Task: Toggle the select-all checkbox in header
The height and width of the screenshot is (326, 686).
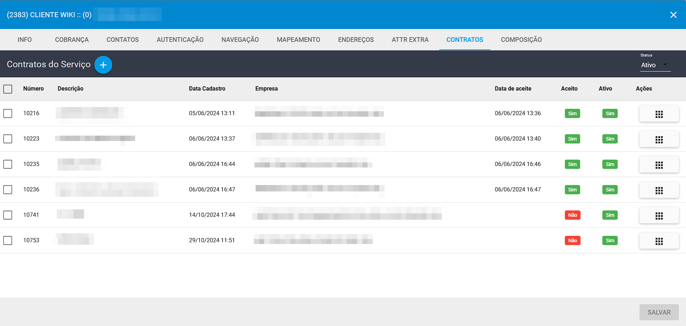Action: point(8,89)
